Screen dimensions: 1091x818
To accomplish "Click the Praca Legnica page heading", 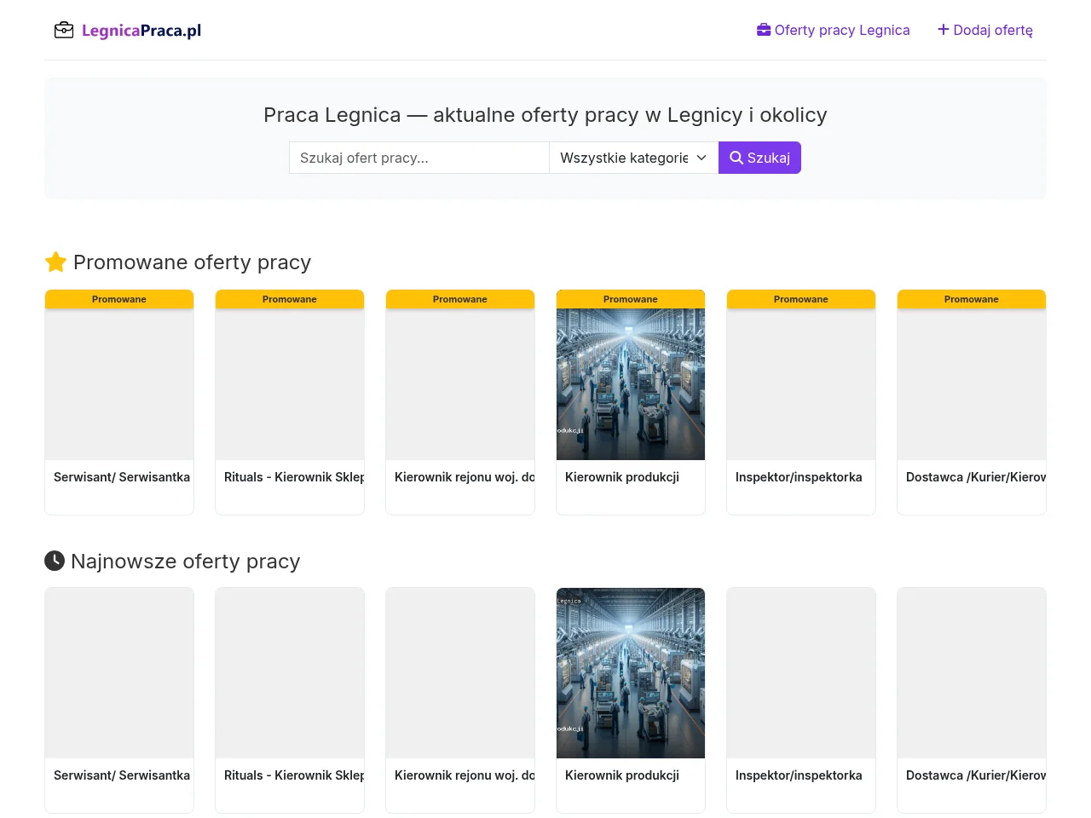I will (x=545, y=115).
